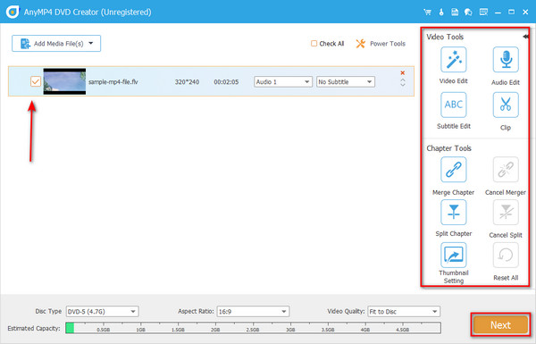Click the sample video thumbnail

[x=64, y=81]
